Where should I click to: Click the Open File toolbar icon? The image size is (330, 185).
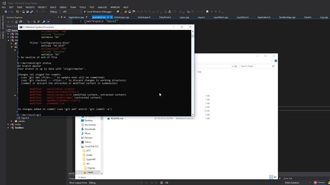[x=23, y=12]
